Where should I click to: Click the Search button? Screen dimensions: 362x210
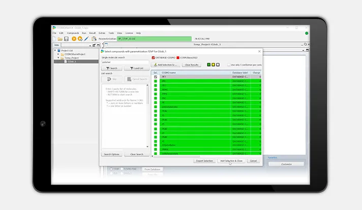click(112, 68)
